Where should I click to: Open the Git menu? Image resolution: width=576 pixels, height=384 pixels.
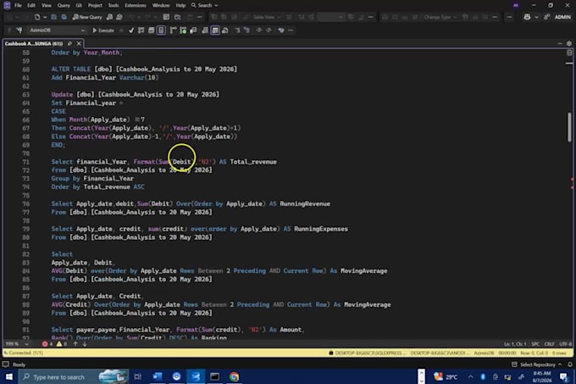coord(79,5)
